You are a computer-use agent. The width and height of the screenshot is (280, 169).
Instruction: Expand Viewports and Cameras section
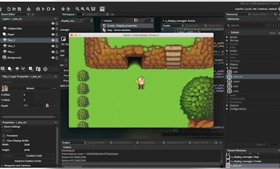(2, 165)
